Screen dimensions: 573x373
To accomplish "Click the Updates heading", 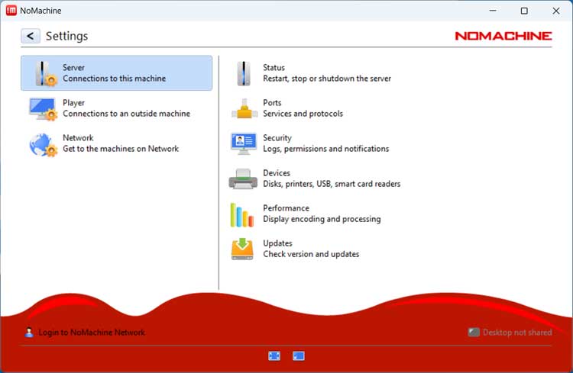I will coord(278,243).
